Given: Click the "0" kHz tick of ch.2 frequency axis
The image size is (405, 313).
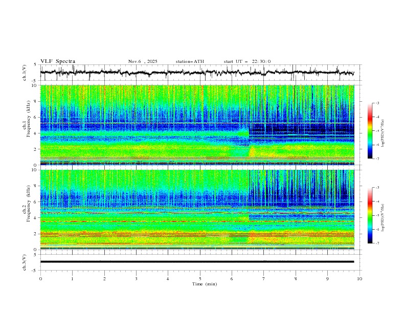Looking at the screenshot, I should (36, 250).
